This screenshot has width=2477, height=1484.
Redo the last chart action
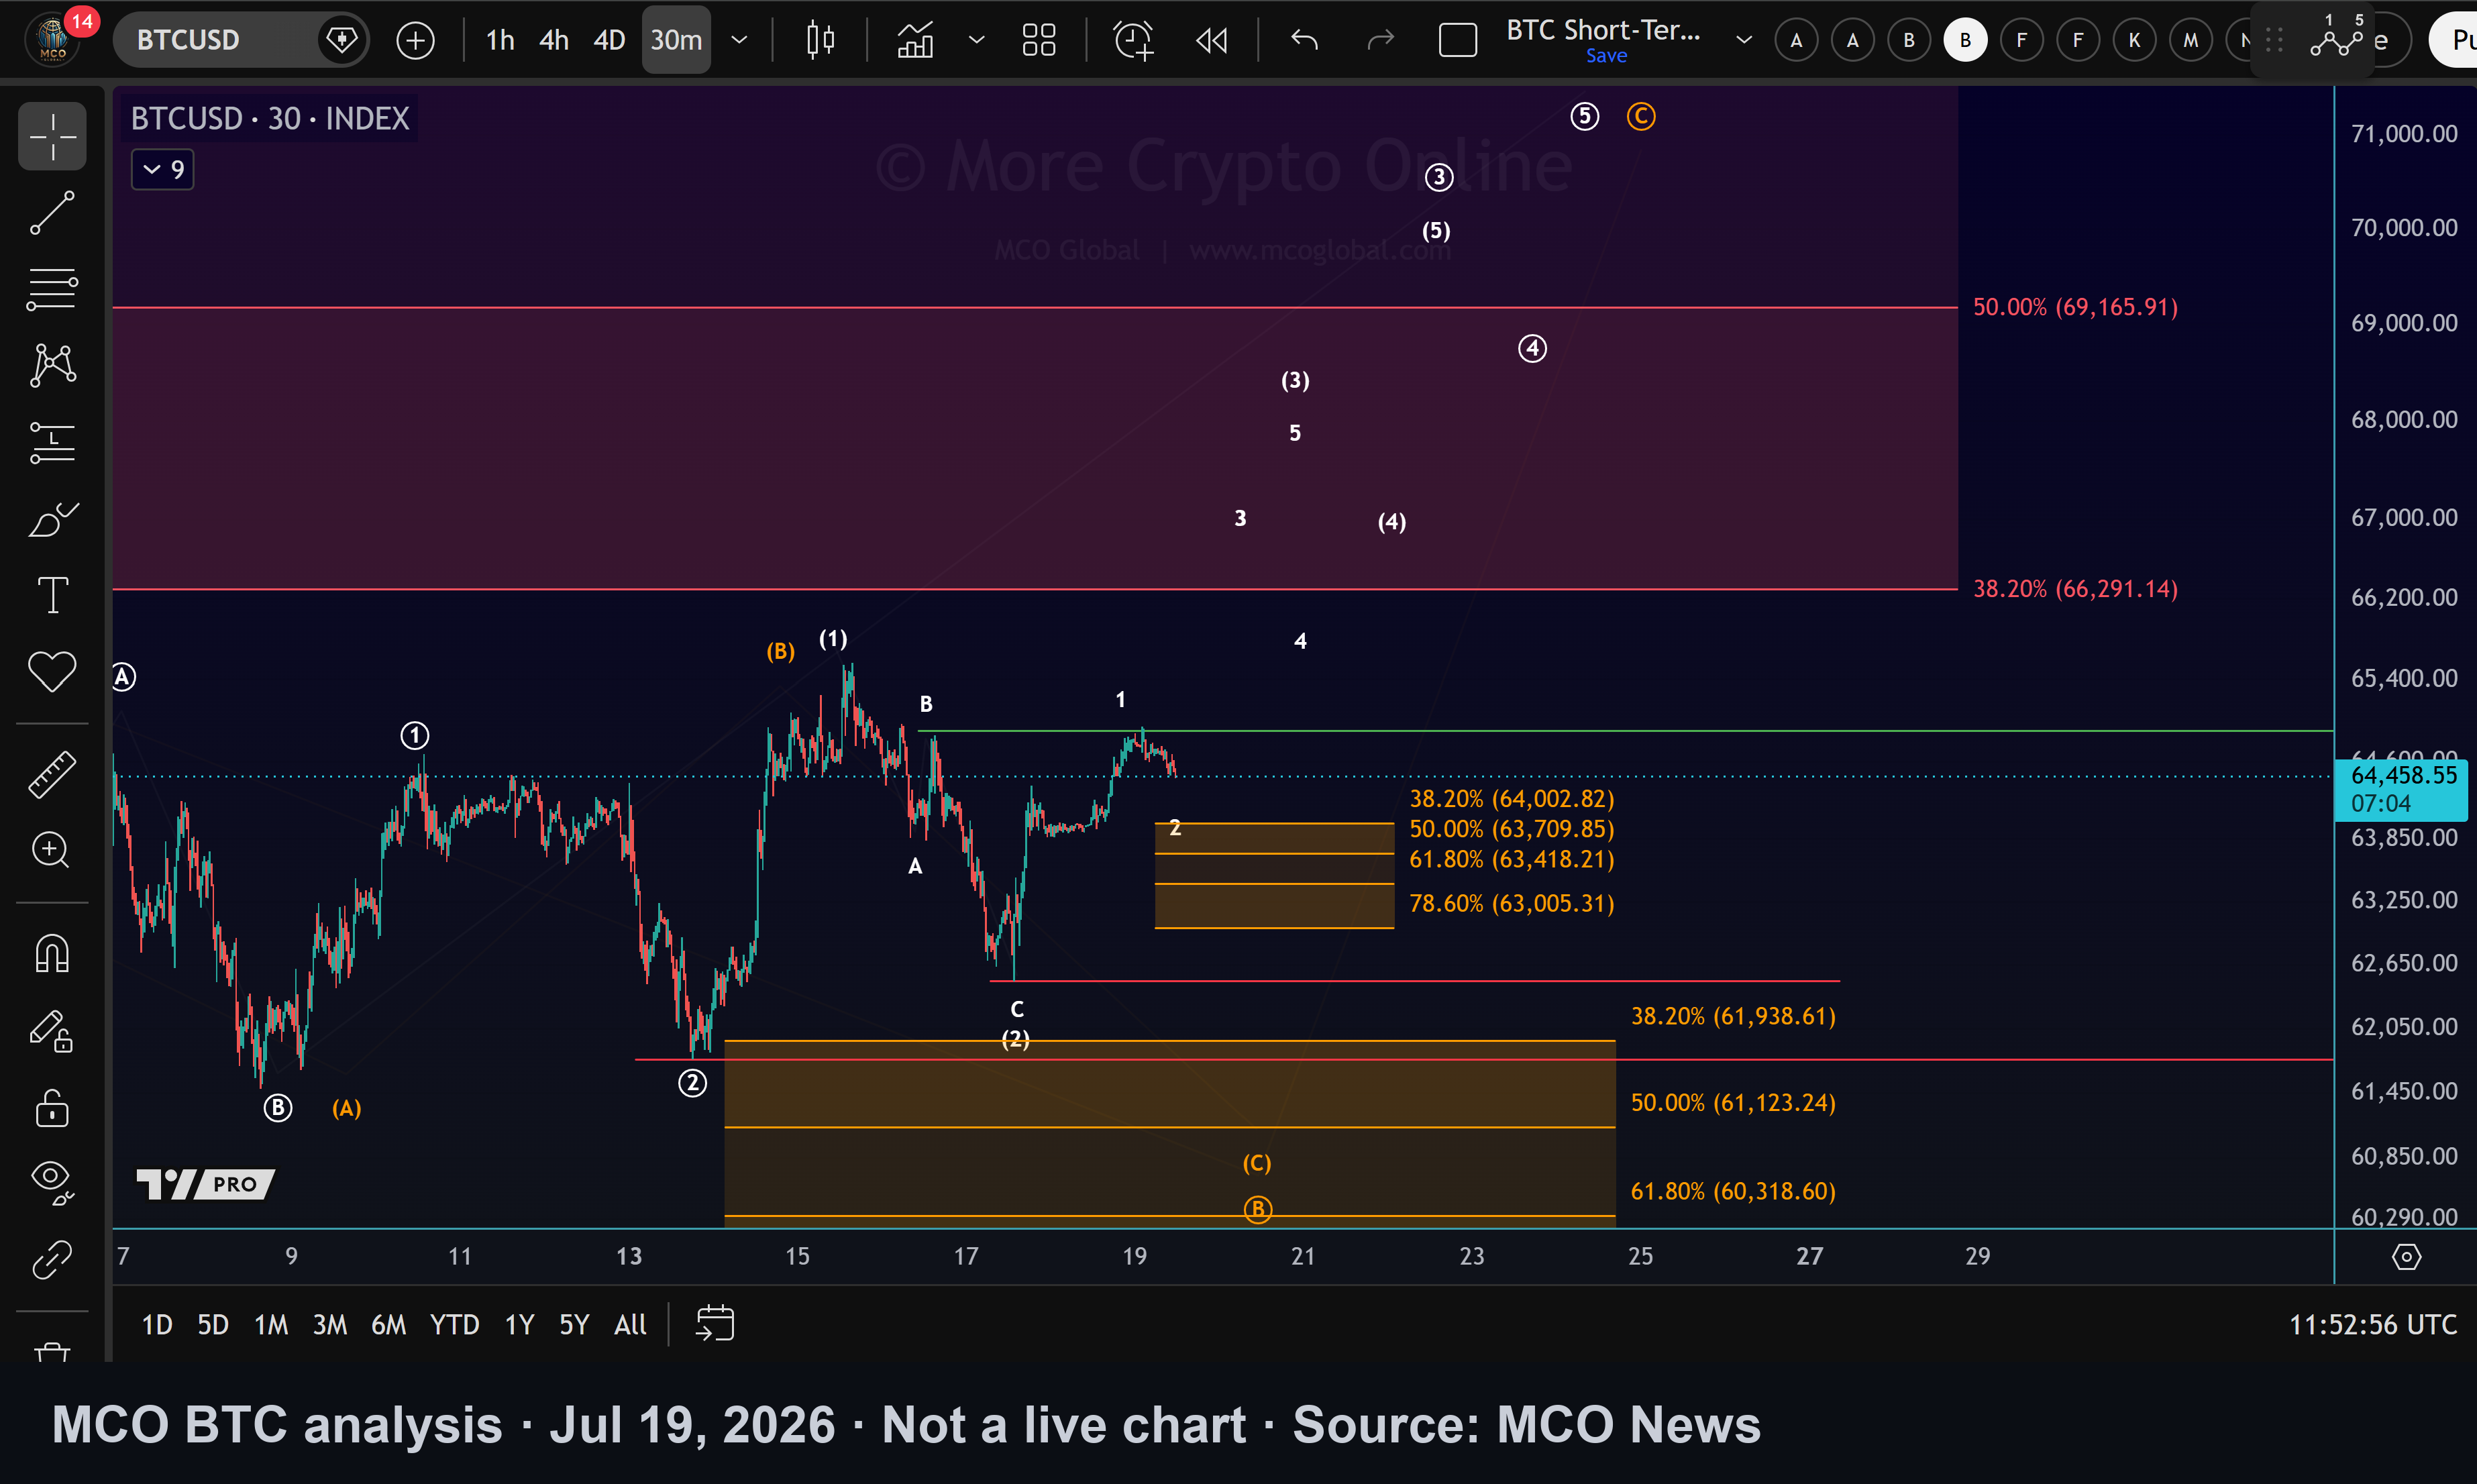pyautogui.click(x=1380, y=40)
